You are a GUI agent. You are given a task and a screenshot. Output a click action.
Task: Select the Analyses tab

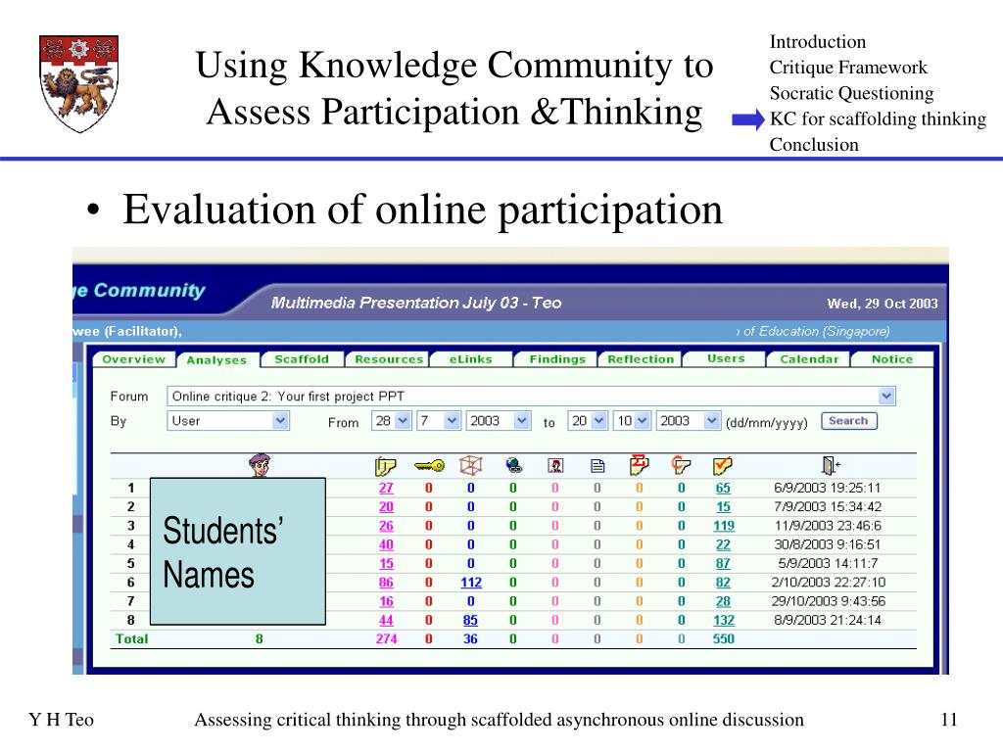coord(216,360)
